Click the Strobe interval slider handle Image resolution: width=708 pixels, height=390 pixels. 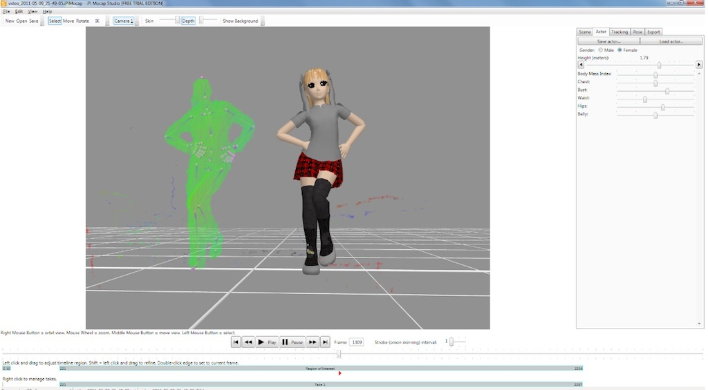pos(451,342)
